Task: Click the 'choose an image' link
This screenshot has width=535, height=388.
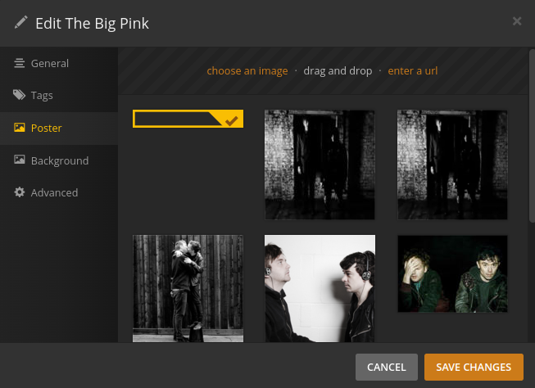Action: coord(247,71)
